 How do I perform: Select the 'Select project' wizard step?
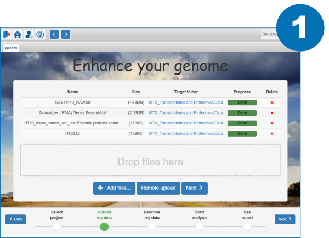point(57,226)
